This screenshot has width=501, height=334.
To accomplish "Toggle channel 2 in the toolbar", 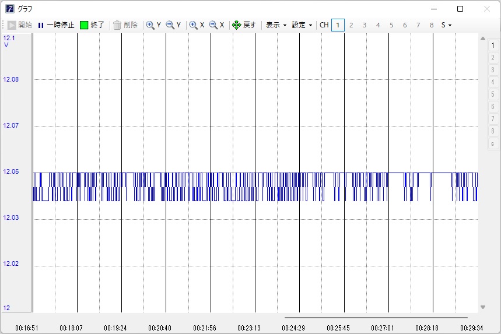I will point(351,25).
